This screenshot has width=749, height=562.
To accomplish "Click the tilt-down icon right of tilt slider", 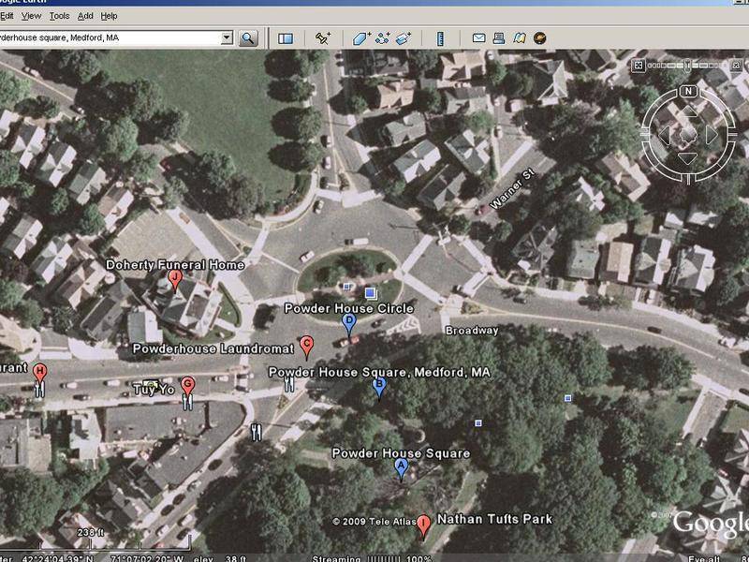I will click(x=737, y=65).
